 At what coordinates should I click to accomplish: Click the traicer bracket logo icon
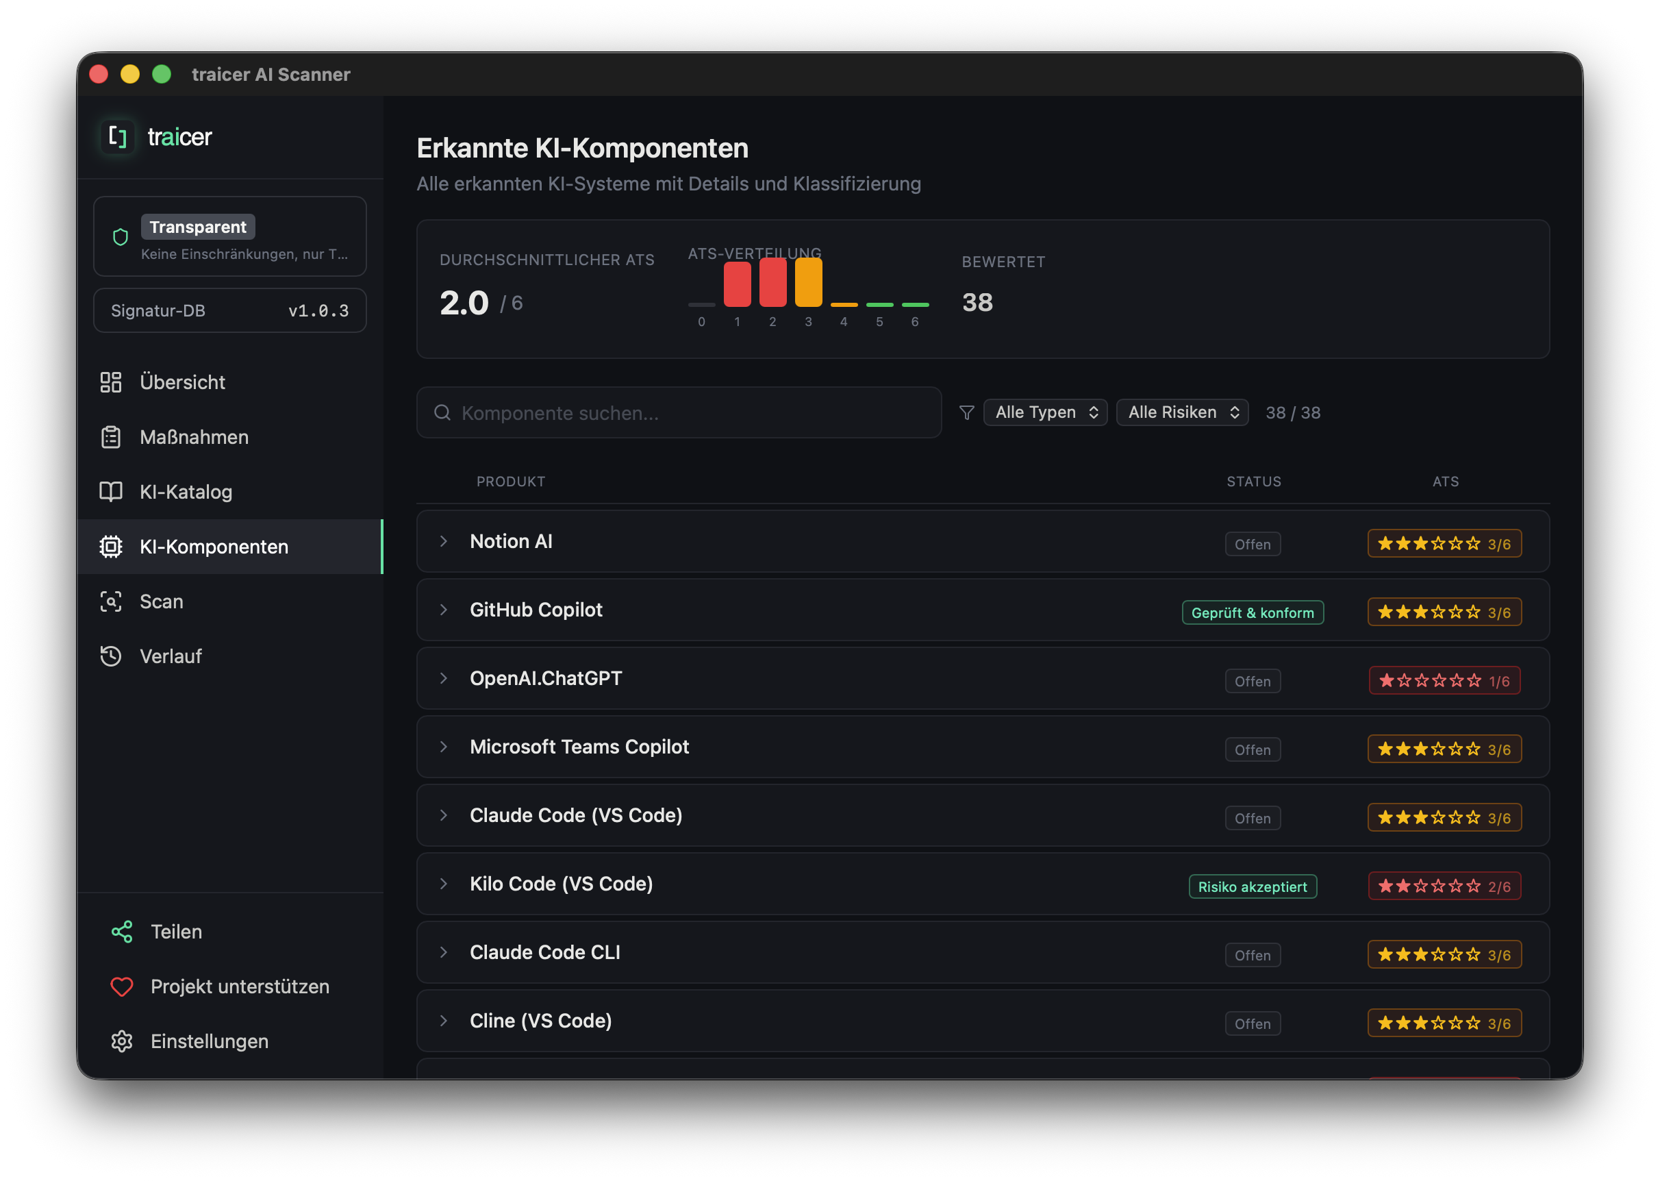(x=118, y=136)
